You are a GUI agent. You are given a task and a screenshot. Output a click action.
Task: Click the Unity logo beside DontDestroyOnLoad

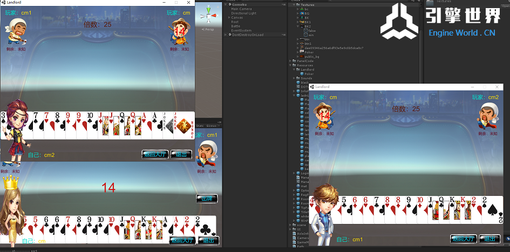click(229, 35)
